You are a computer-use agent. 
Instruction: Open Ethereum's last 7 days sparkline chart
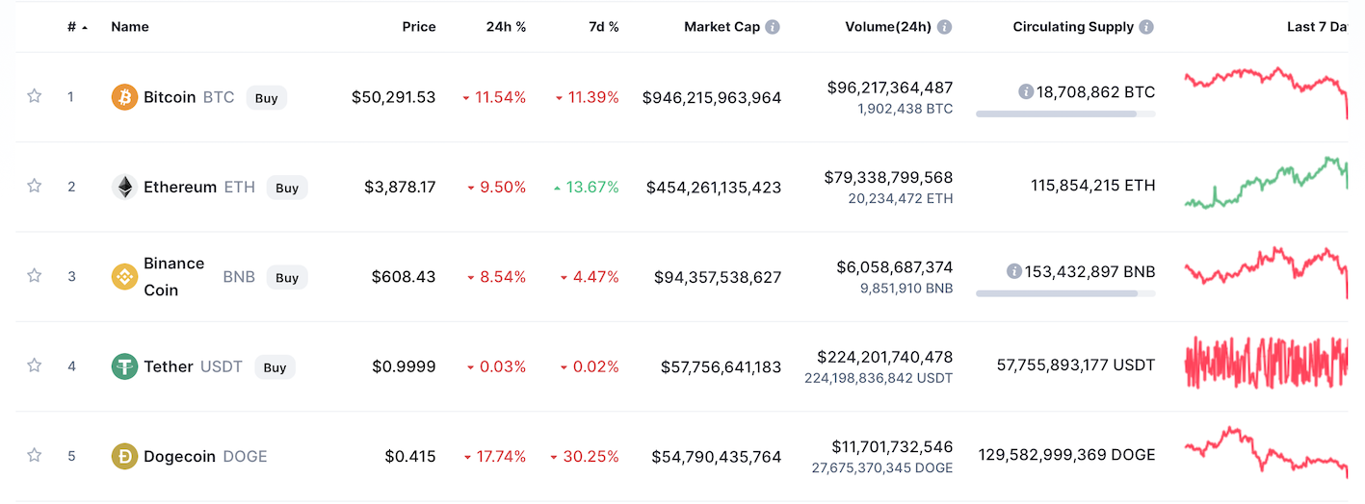pyautogui.click(x=1266, y=184)
